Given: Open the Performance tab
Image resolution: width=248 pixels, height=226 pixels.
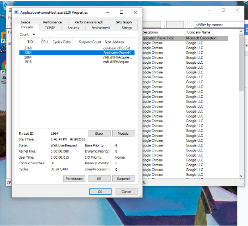Looking at the screenshot, I should point(52,22).
